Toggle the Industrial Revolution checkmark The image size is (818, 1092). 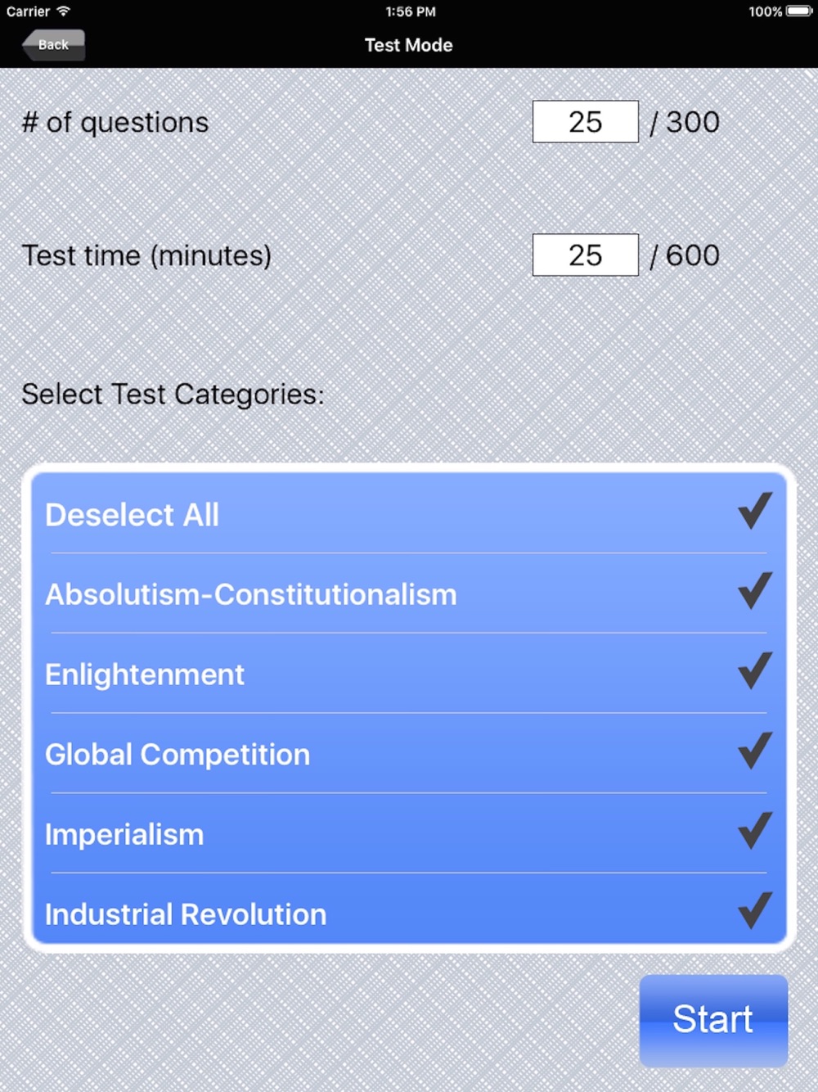coord(754,910)
